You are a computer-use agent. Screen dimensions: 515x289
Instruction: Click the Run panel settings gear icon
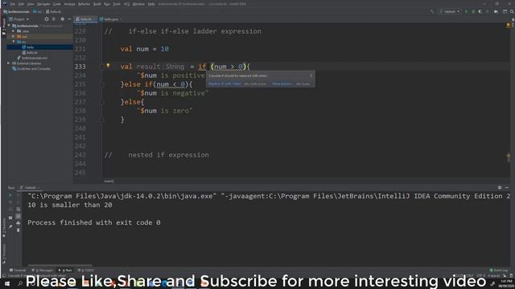500,188
